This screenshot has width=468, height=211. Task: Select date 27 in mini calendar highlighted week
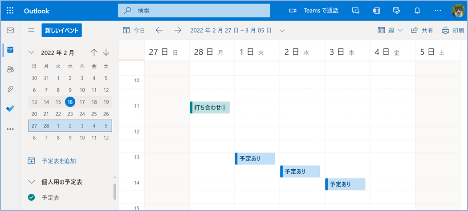click(x=34, y=126)
